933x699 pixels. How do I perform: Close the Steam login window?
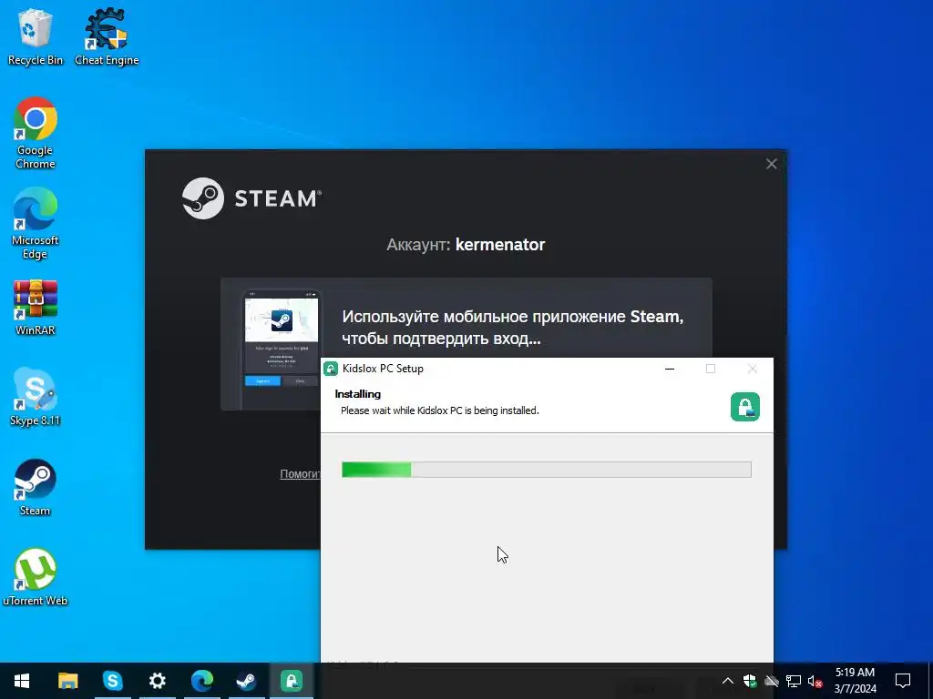pos(771,164)
